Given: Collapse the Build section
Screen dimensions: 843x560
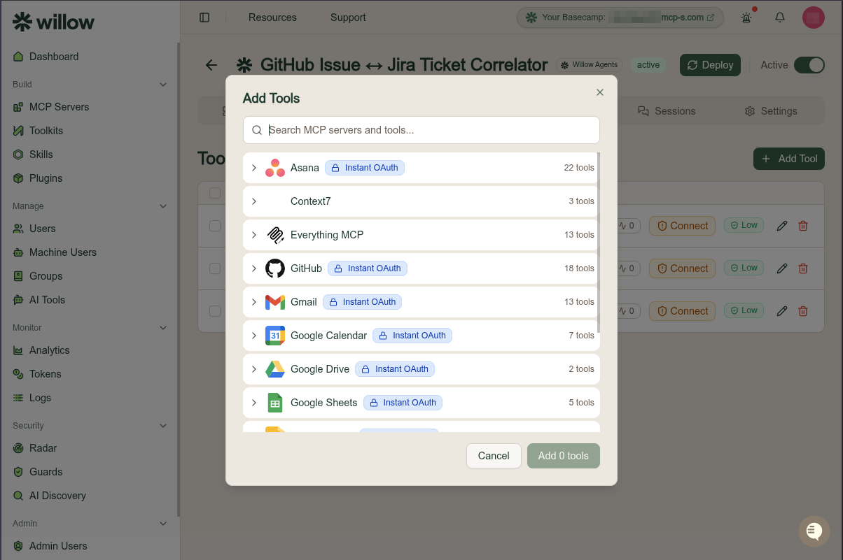Looking at the screenshot, I should pos(163,85).
